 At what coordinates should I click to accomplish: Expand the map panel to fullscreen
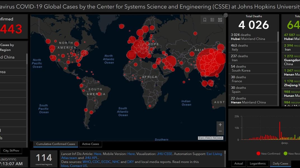point(226,15)
